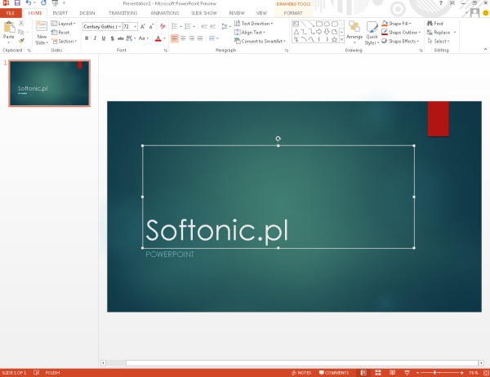The height and width of the screenshot is (377, 490).
Task: Select the Softonic.pl slide thumbnail
Action: [50, 83]
